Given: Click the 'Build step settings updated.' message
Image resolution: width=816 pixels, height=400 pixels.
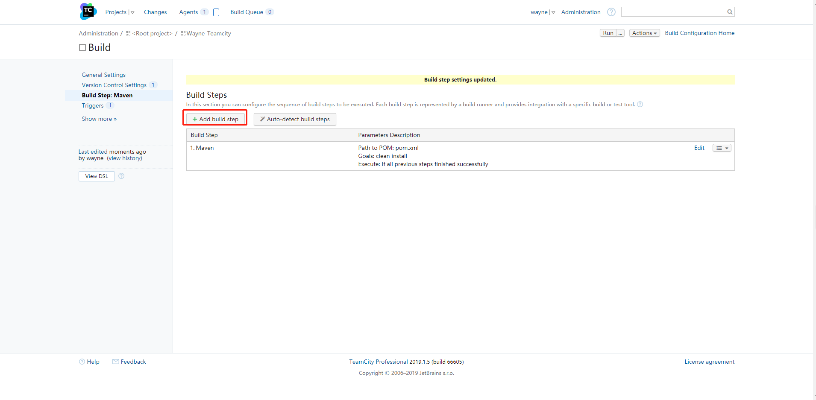Looking at the screenshot, I should (x=460, y=79).
